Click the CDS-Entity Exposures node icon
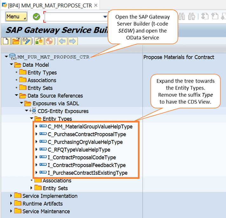 33,111
